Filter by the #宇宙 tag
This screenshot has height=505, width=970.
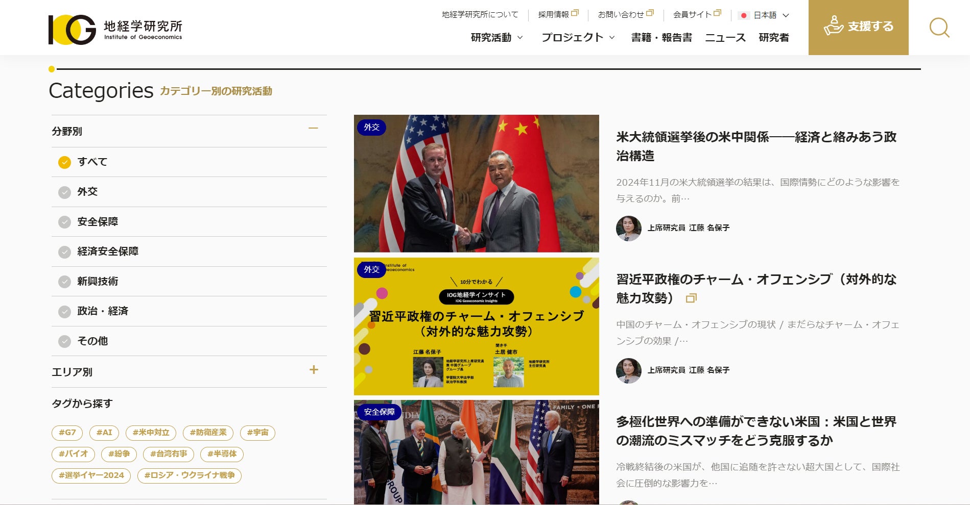(x=257, y=433)
